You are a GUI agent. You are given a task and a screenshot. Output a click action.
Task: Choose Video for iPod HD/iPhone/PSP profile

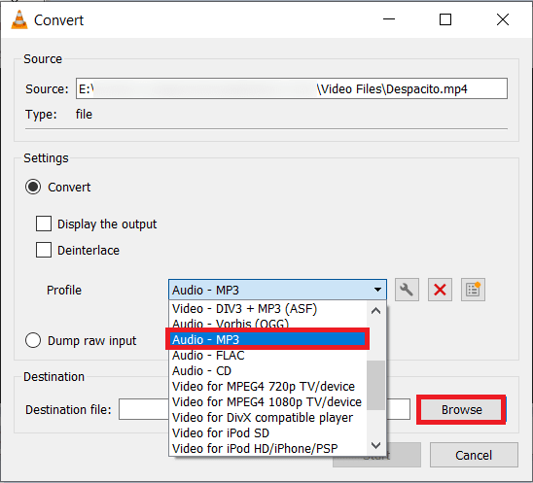(x=267, y=448)
